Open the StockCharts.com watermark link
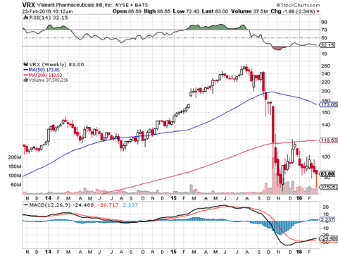 pyautogui.click(x=298, y=5)
